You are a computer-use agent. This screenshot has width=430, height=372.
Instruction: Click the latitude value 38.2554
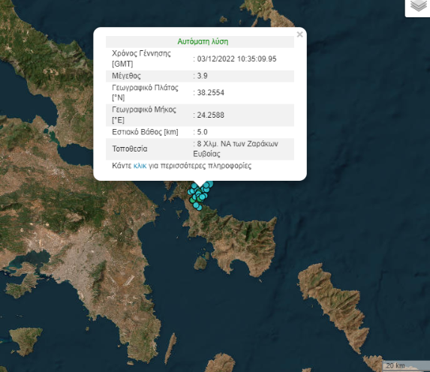coord(211,93)
